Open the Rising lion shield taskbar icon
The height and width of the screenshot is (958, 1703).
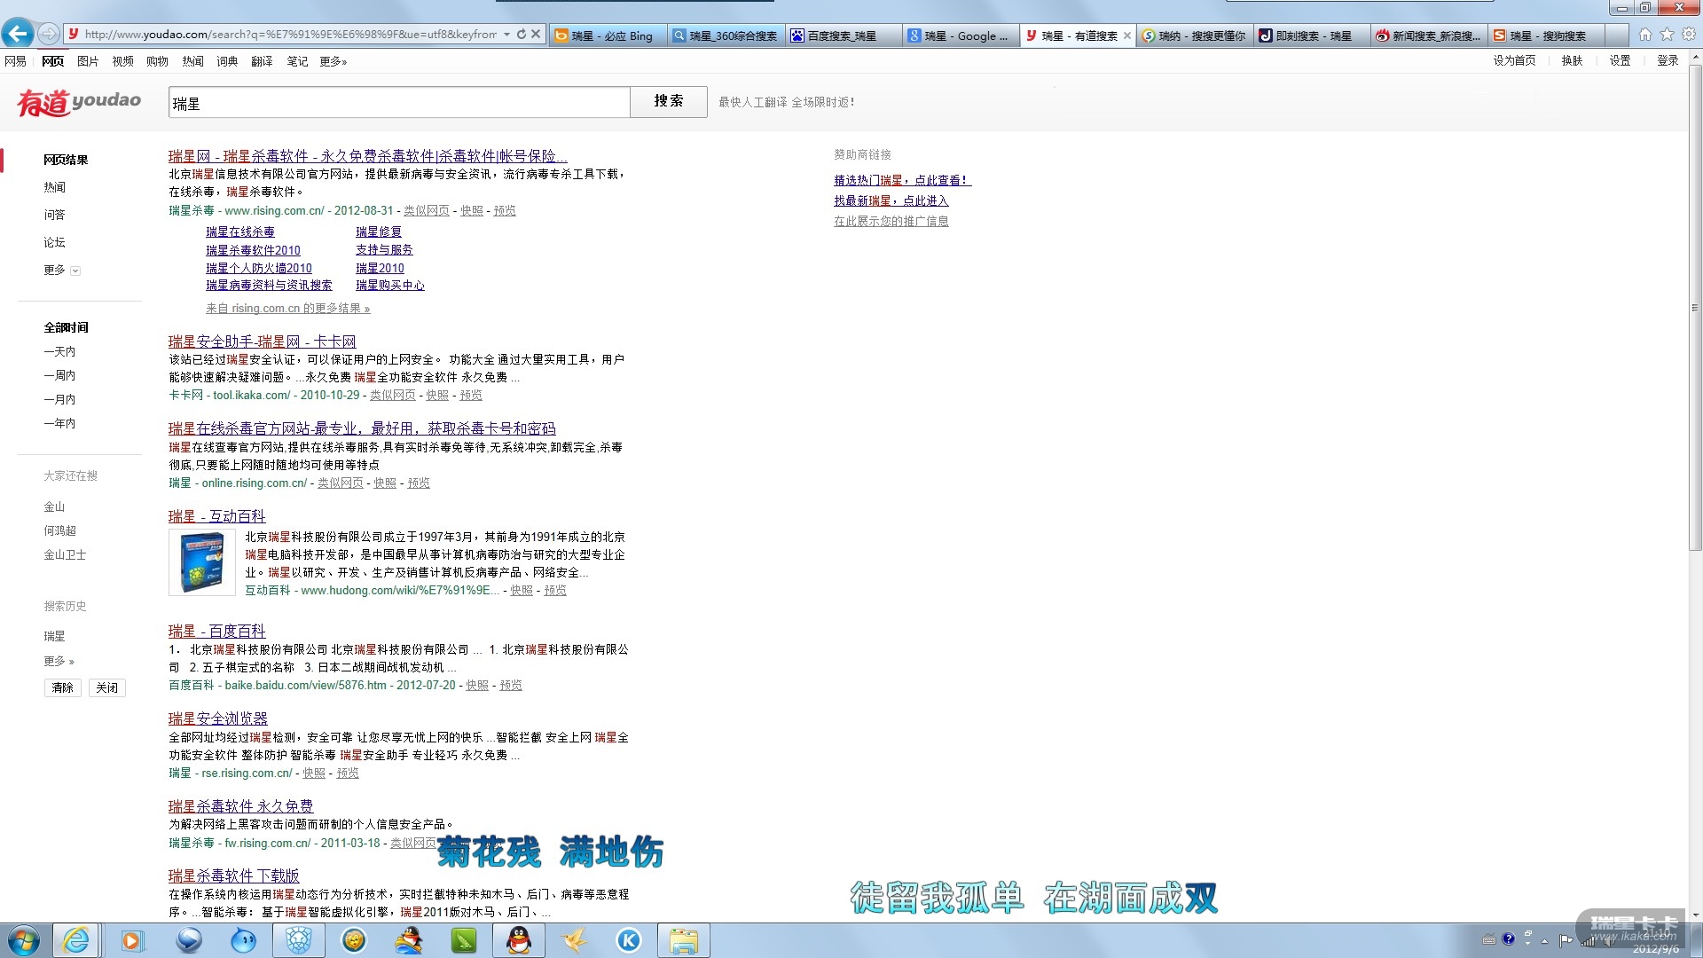tap(299, 940)
